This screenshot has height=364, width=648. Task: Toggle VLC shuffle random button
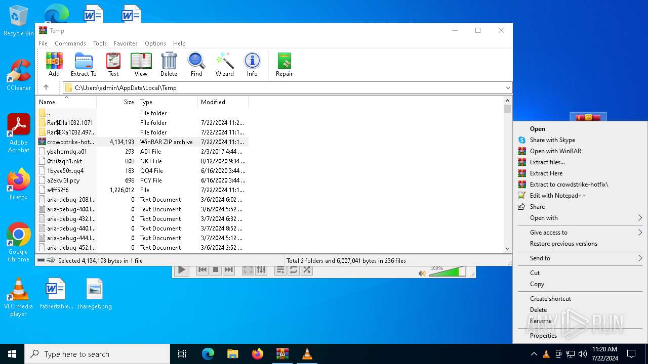point(307,270)
